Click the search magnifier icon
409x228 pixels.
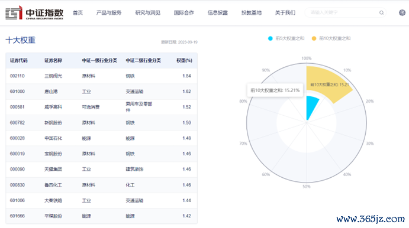click(381, 12)
